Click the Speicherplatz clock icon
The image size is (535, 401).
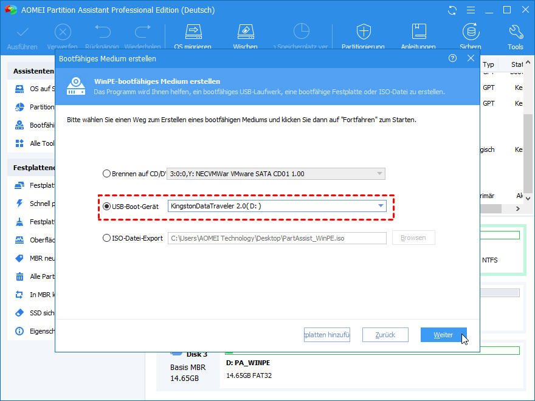(x=302, y=32)
